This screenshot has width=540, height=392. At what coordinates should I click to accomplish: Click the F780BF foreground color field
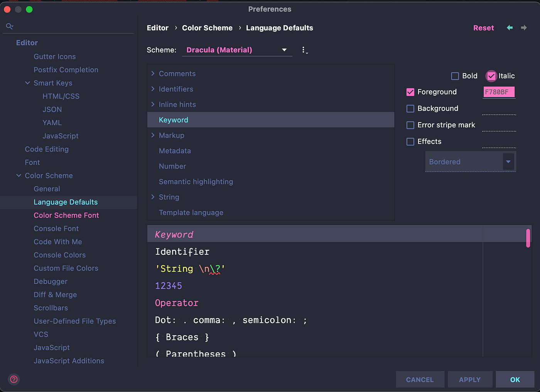499,92
